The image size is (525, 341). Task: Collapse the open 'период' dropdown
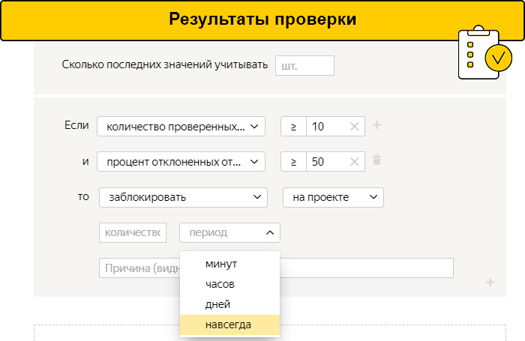(229, 233)
